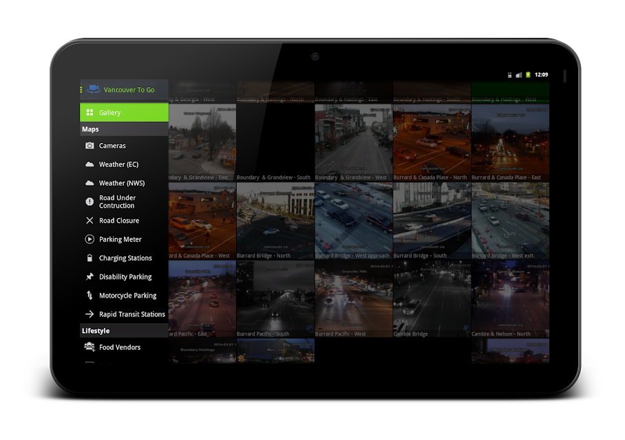Open Charging Stations map
This screenshot has width=625, height=440.
coord(124,258)
